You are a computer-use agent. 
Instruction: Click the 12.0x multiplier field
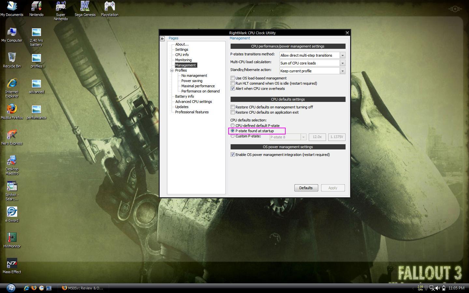coord(317,137)
